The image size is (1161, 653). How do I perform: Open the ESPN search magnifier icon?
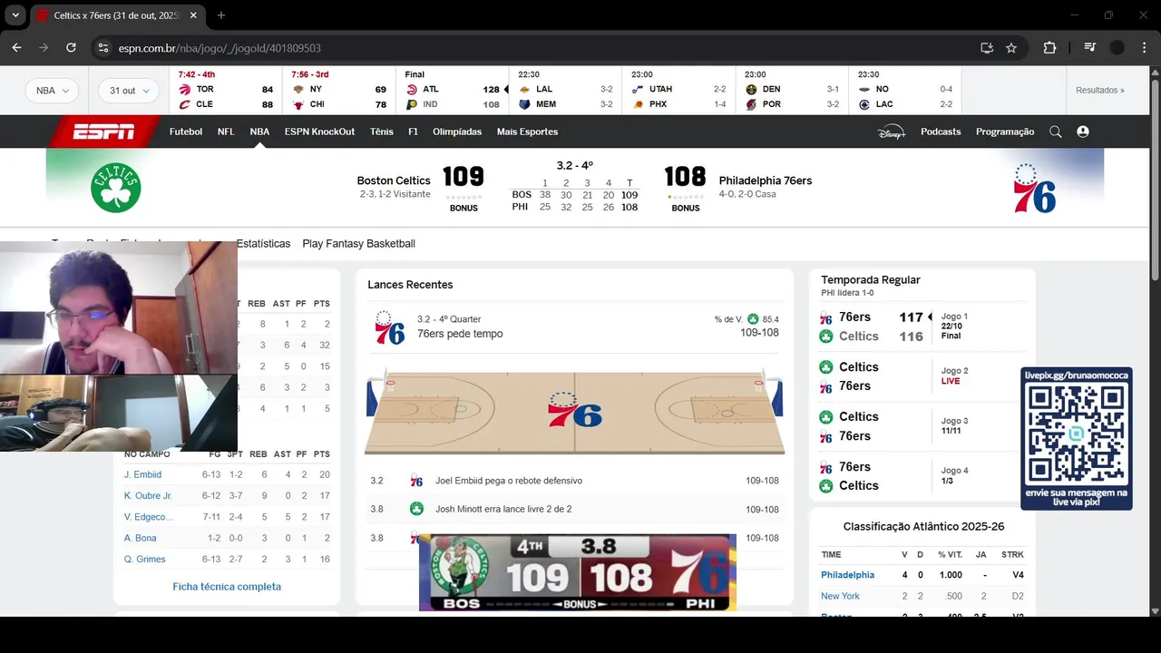[1055, 132]
